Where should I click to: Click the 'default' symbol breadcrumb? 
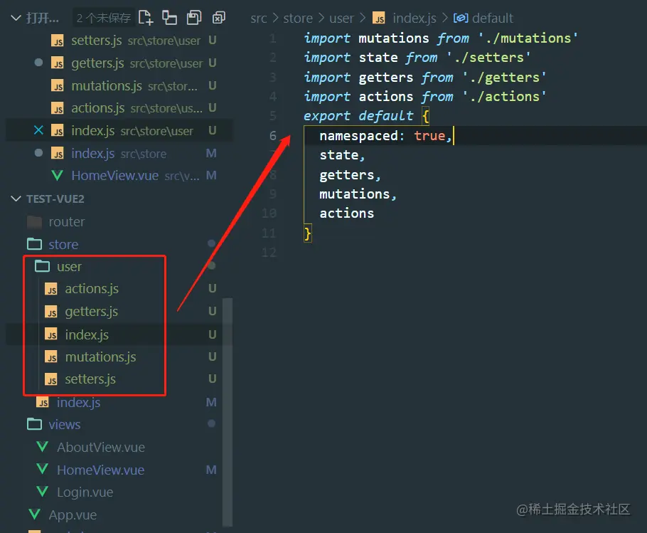coord(493,19)
